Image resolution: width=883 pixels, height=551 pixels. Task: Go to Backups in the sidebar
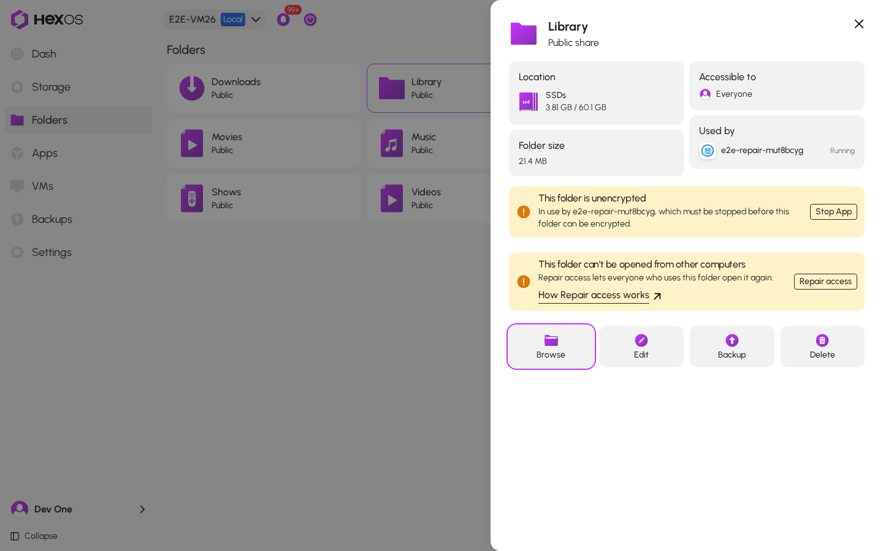click(78, 219)
